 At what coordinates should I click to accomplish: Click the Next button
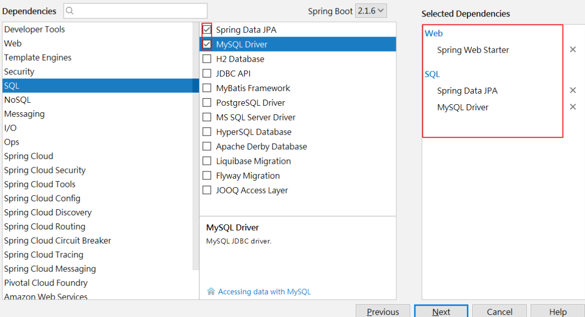click(441, 311)
